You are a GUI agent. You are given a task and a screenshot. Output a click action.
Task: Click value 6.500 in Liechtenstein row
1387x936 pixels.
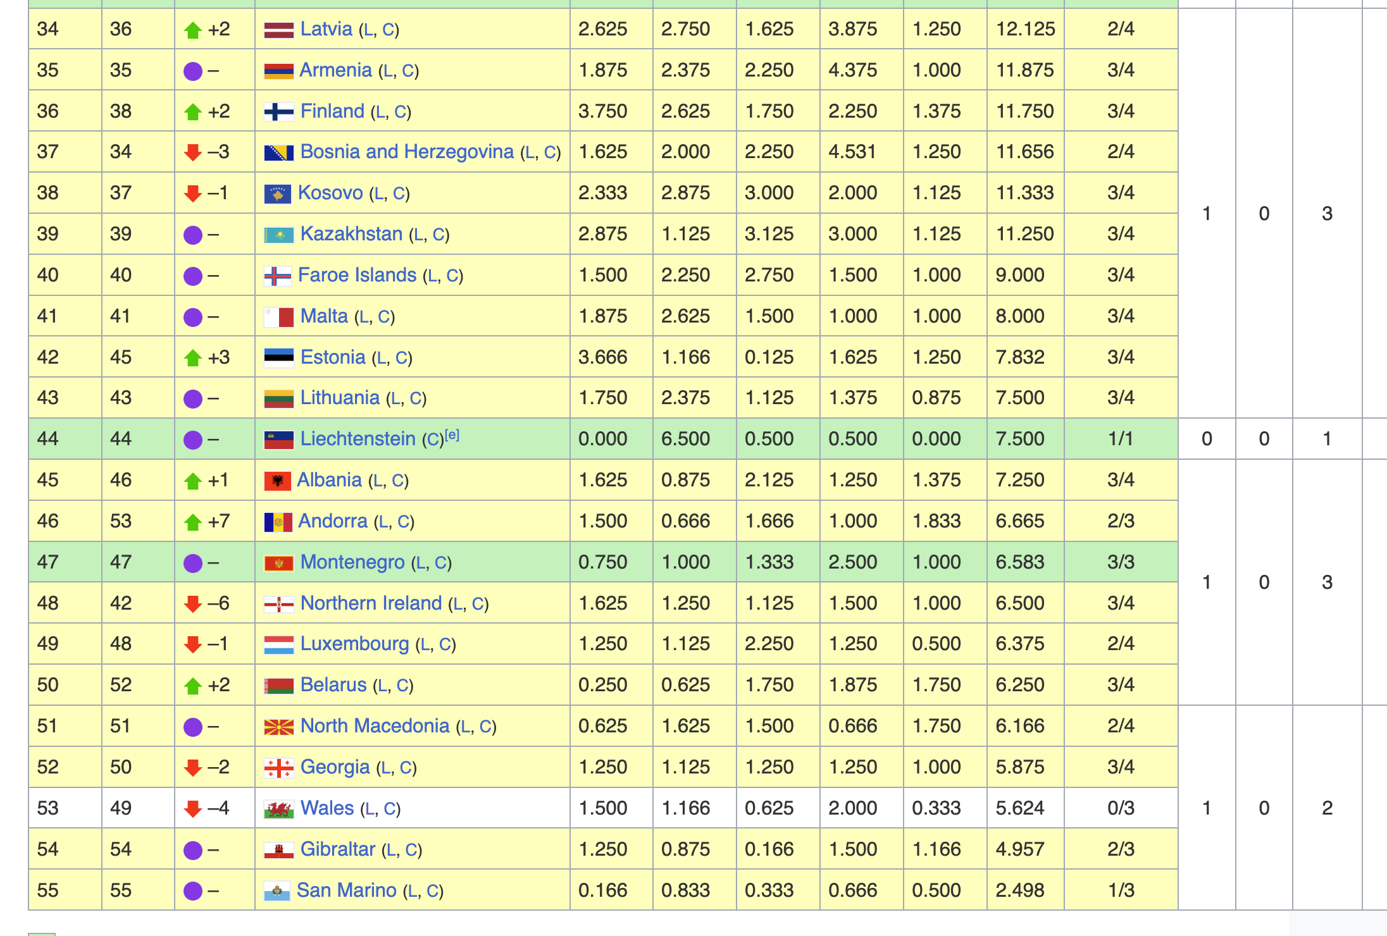pos(686,439)
